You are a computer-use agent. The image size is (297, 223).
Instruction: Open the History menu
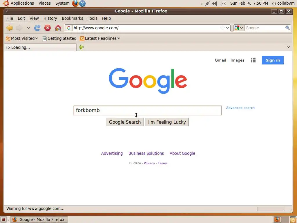50,18
